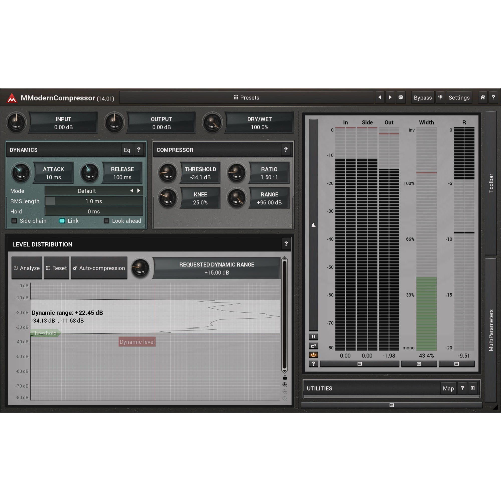501x501 pixels.
Task: Open Utilities help question mark
Action: pos(462,388)
